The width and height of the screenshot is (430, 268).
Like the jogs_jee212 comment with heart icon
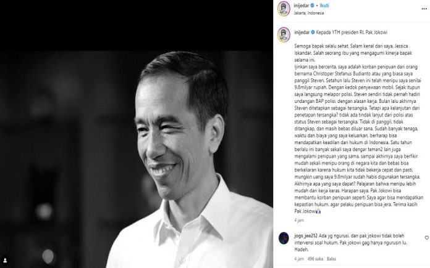tap(427, 238)
